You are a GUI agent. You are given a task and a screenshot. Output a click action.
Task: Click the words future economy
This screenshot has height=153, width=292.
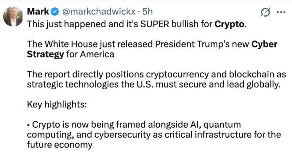coord(60,145)
